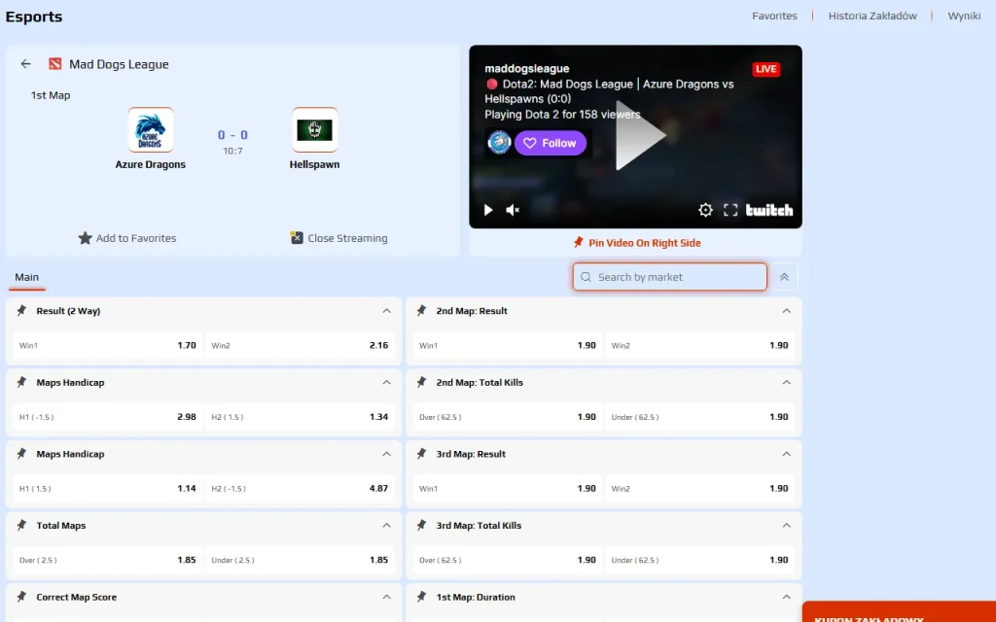Collapse the 3rd Map: Total Kills market
This screenshot has width=996, height=622.
pos(786,526)
